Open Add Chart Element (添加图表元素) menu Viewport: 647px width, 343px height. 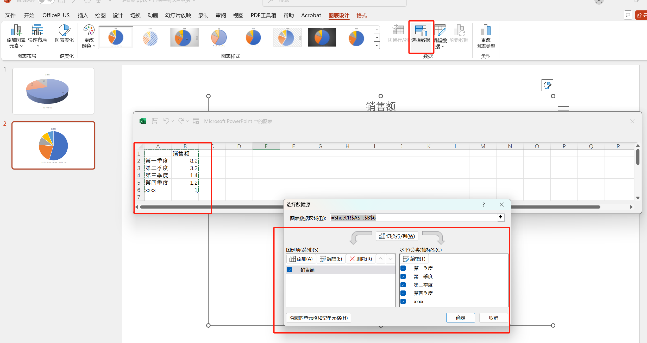16,36
